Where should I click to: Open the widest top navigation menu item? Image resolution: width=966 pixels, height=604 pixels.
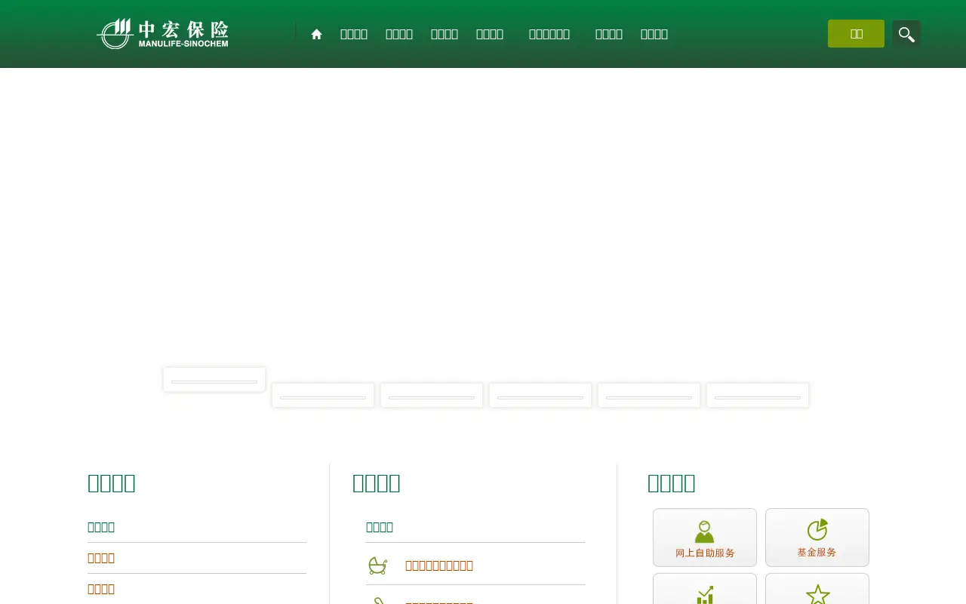coord(549,34)
